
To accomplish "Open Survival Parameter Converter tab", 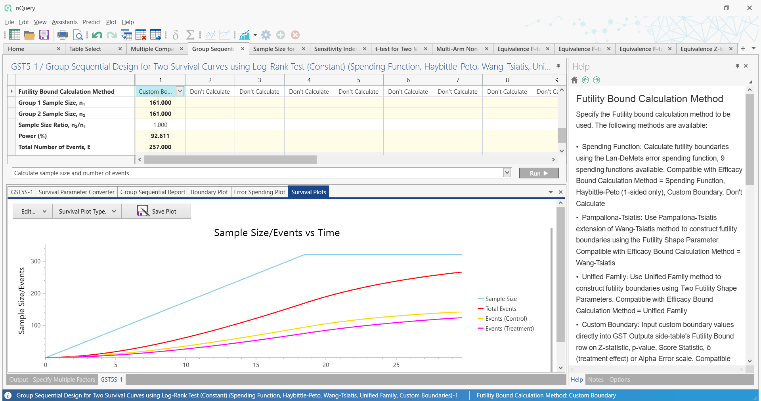I will (76, 192).
